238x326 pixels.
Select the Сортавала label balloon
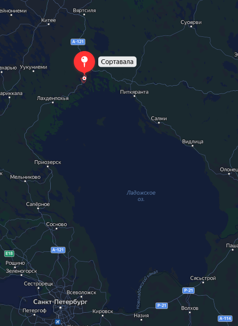[117, 62]
